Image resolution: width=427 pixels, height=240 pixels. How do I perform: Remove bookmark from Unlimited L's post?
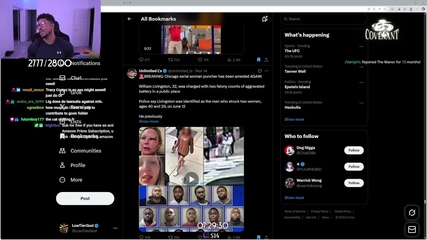coord(259,237)
